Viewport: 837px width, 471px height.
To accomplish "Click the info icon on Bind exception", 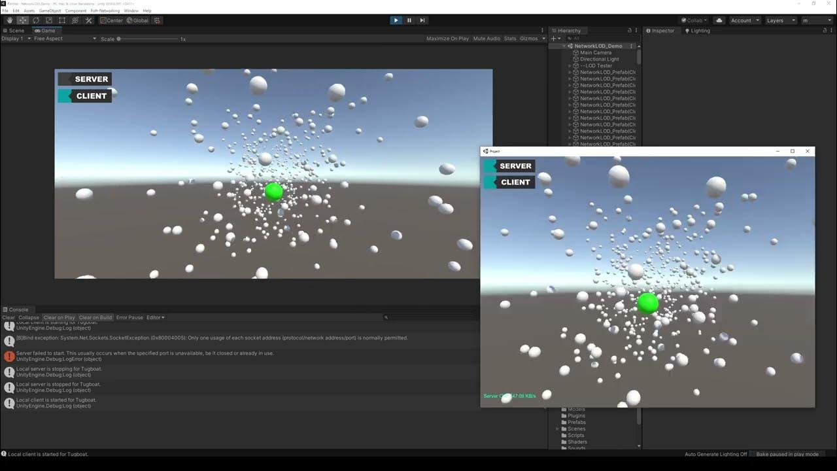I will point(9,341).
